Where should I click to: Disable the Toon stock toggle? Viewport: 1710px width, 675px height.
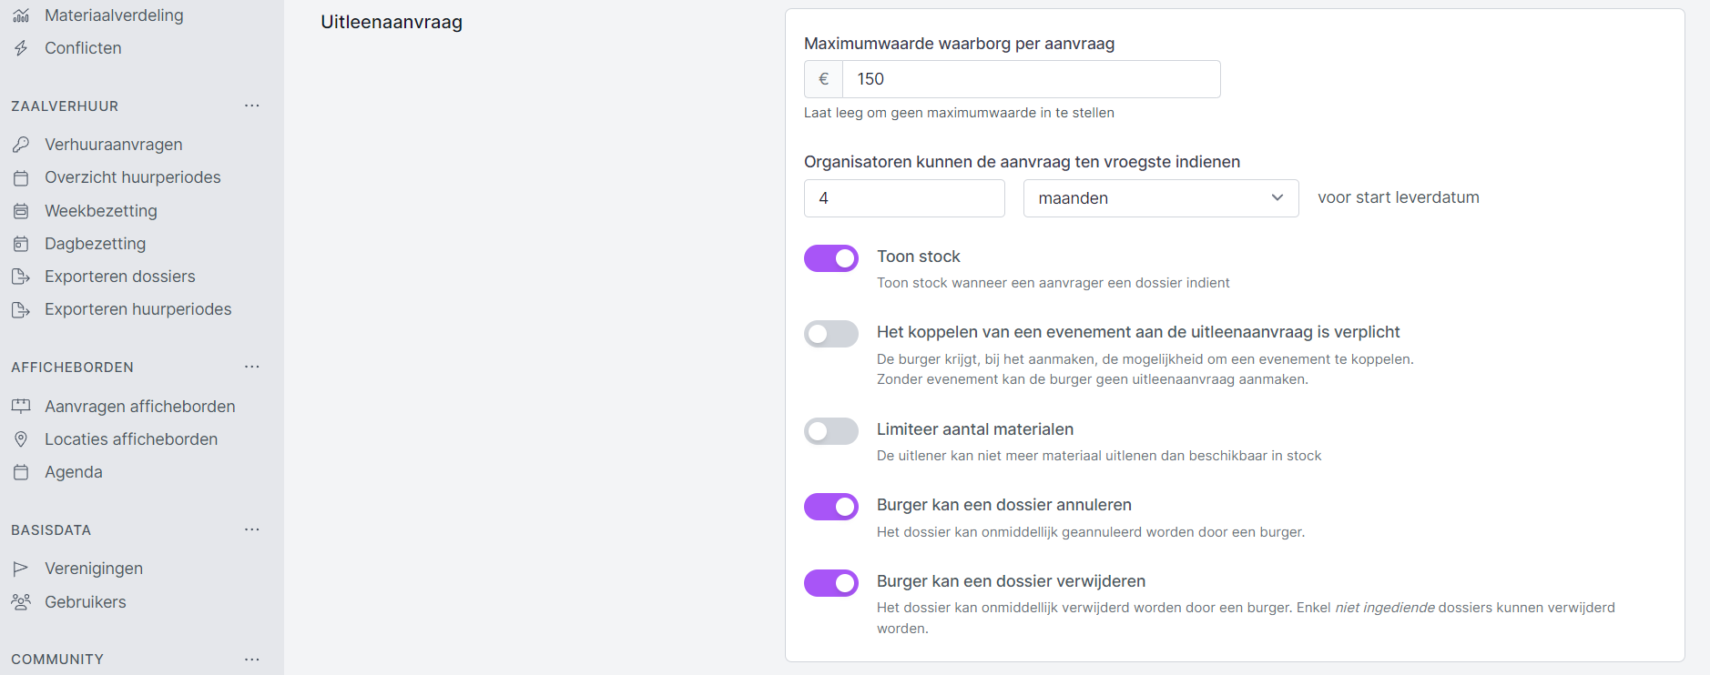(x=830, y=258)
